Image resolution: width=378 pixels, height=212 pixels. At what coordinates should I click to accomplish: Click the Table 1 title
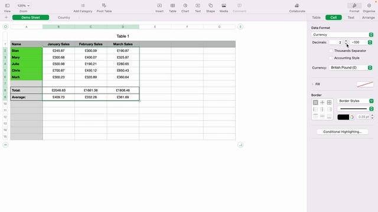coord(123,37)
